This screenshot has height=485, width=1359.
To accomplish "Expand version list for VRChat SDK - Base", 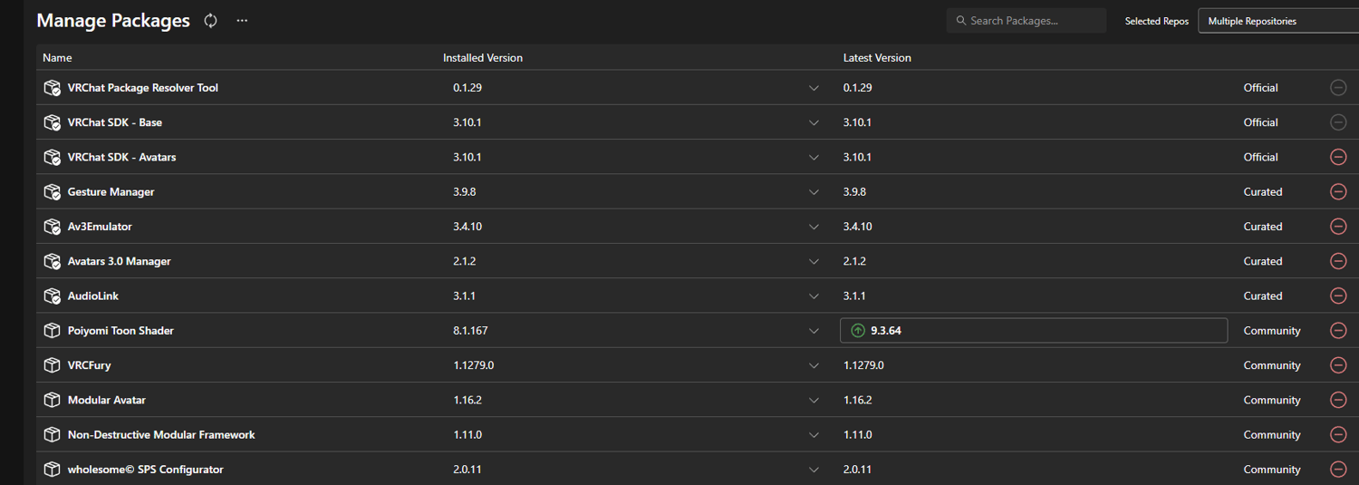I will (x=814, y=122).
